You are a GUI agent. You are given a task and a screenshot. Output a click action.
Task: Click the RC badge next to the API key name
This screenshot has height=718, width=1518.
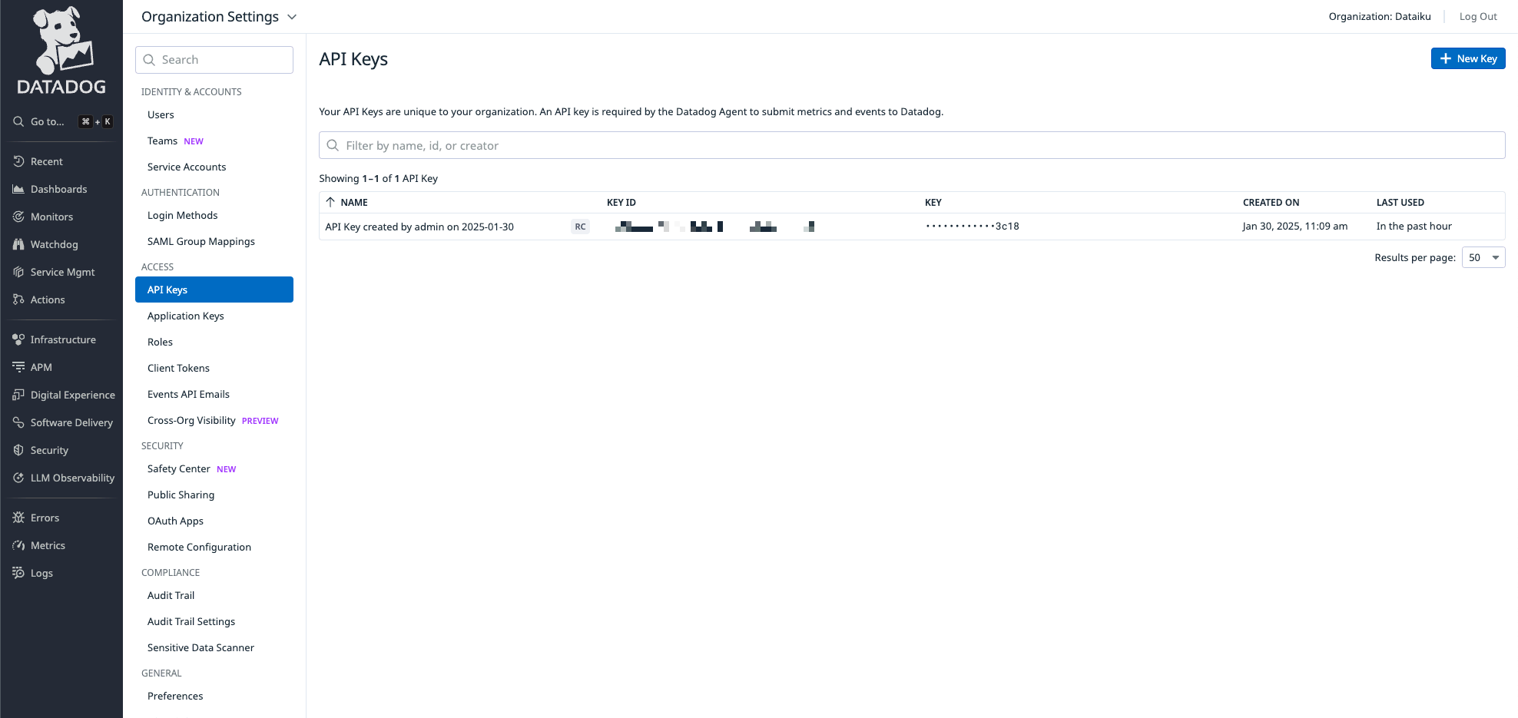pyautogui.click(x=580, y=227)
